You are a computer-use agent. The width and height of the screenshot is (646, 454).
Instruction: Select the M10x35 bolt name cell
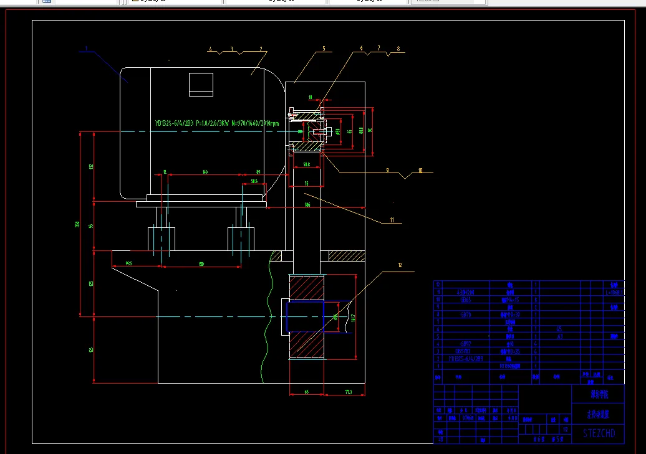(510, 351)
